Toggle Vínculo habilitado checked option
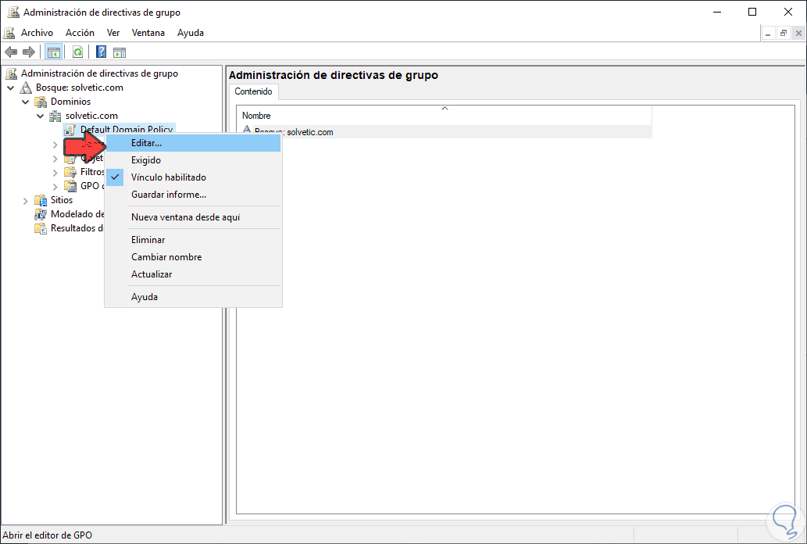 click(x=193, y=177)
